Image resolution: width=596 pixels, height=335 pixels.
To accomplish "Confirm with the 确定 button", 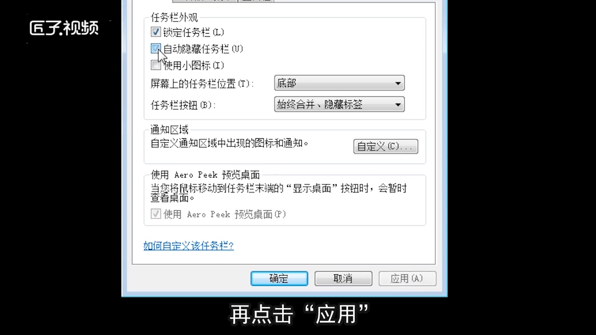I will (x=280, y=279).
